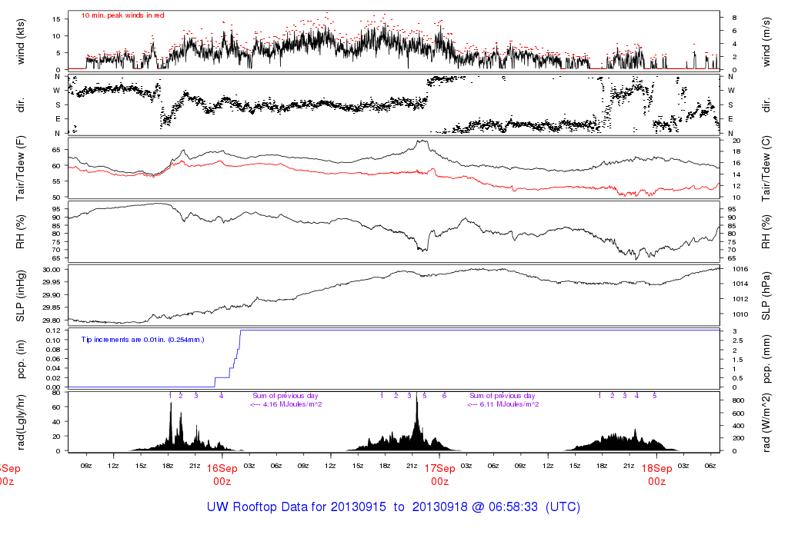The image size is (788, 538).
Task: Click the '400' tick on the W/m^2 axis
Action: pyautogui.click(x=738, y=426)
